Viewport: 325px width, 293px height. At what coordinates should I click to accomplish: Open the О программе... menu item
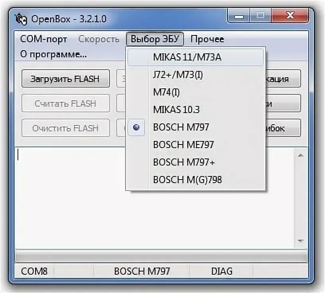53,54
